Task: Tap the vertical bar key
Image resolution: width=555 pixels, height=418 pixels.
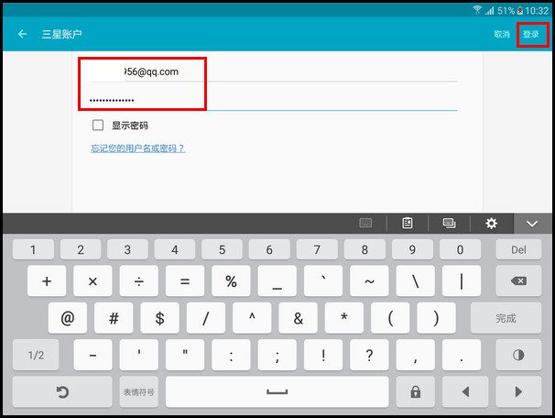Action: point(462,280)
